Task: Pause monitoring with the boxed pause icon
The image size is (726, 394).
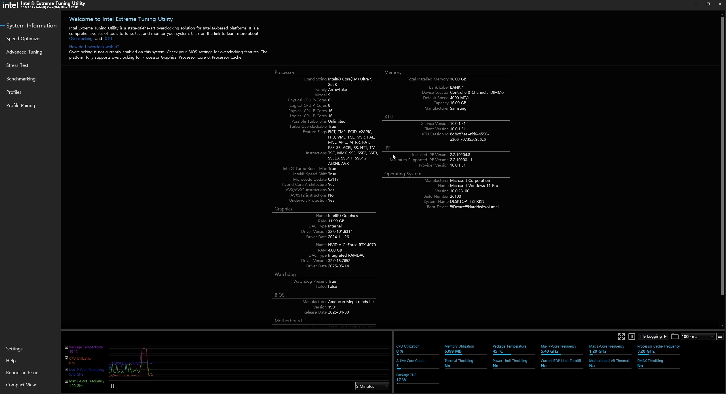Action: point(632,337)
